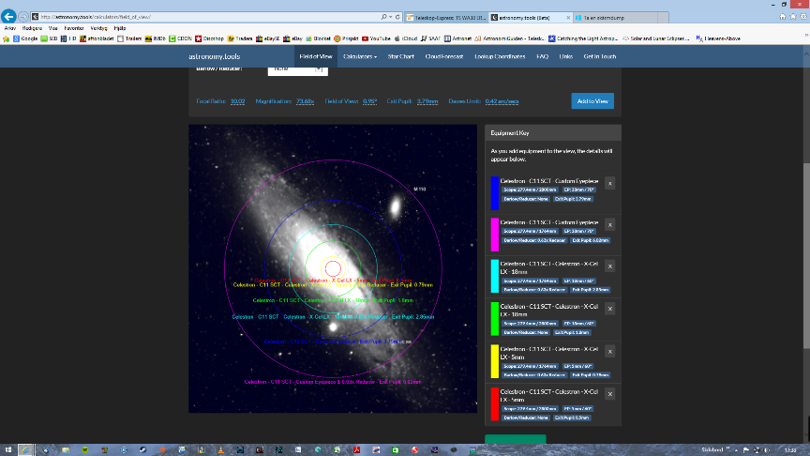Screen dimensions: 810x456
Task: Remove the blue Custom Eyepiece entry with X
Action: 609,184
